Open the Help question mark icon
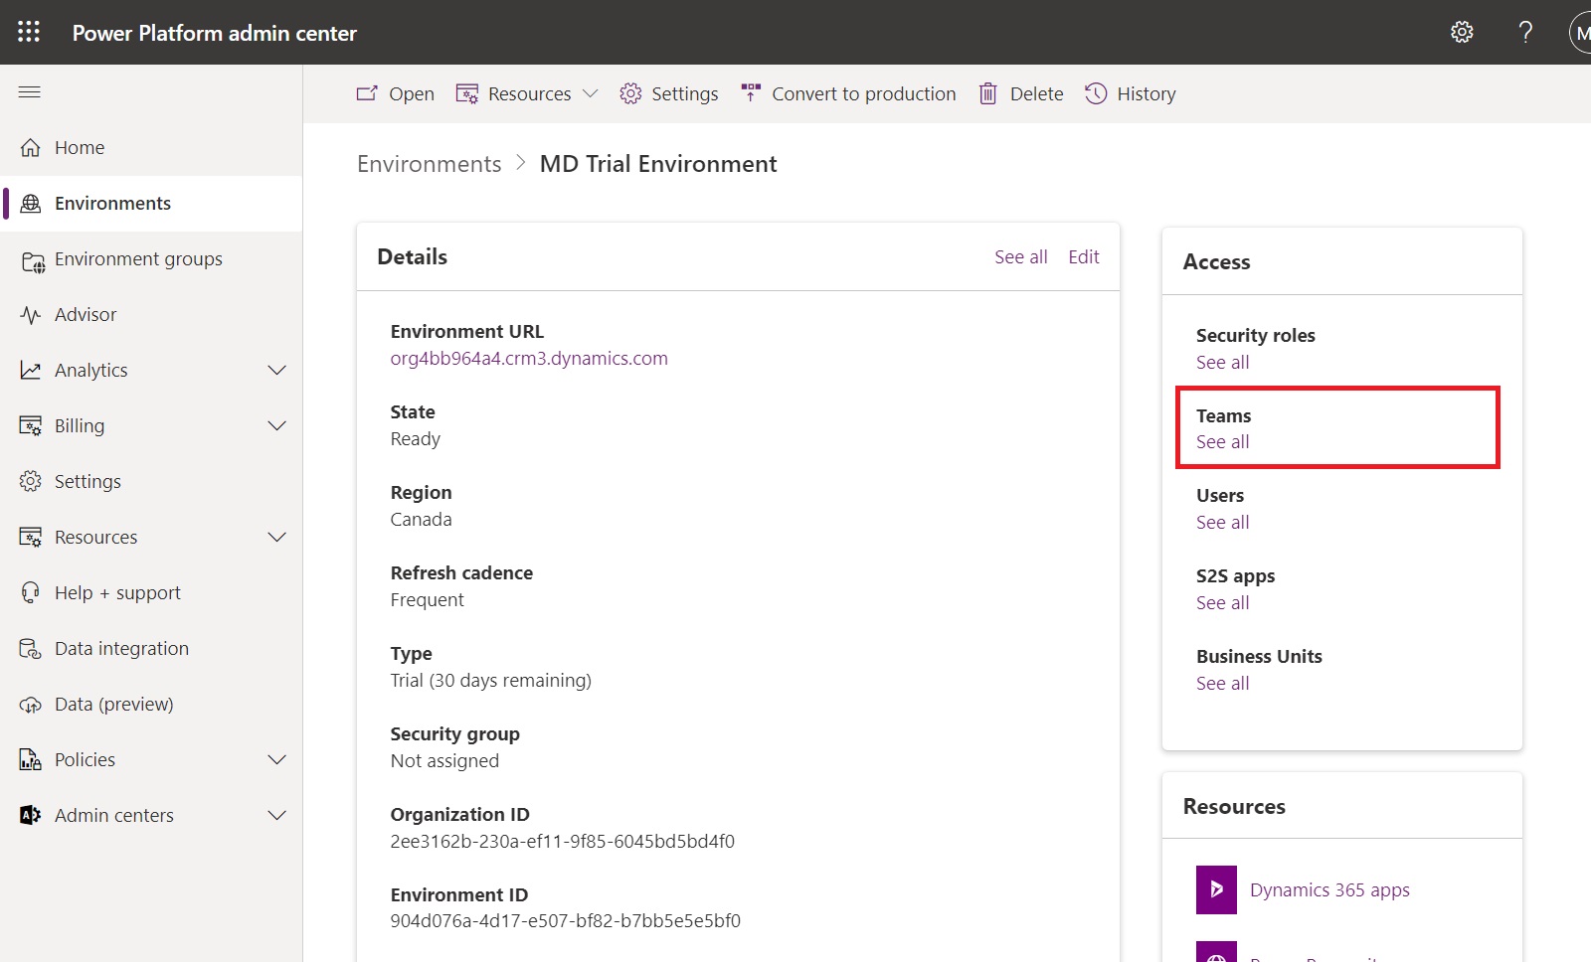This screenshot has width=1591, height=962. click(x=1524, y=31)
